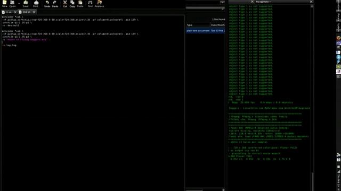Click the 'x264 Planar YV12' terminal line
The width and height of the screenshot is (341, 191).
coord(240,156)
